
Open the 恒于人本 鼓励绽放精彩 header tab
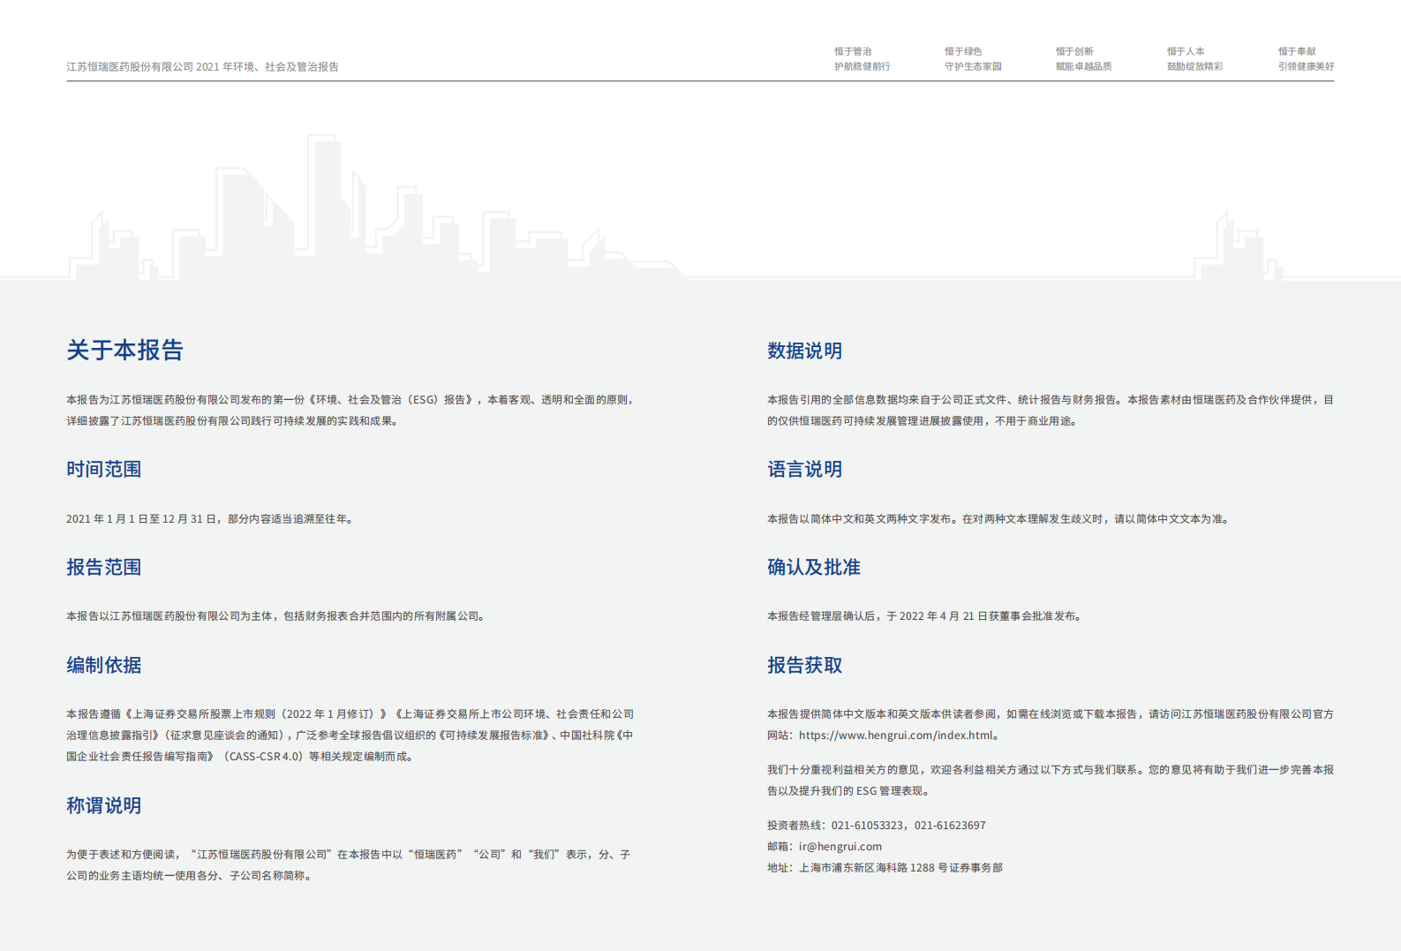[x=1194, y=59]
